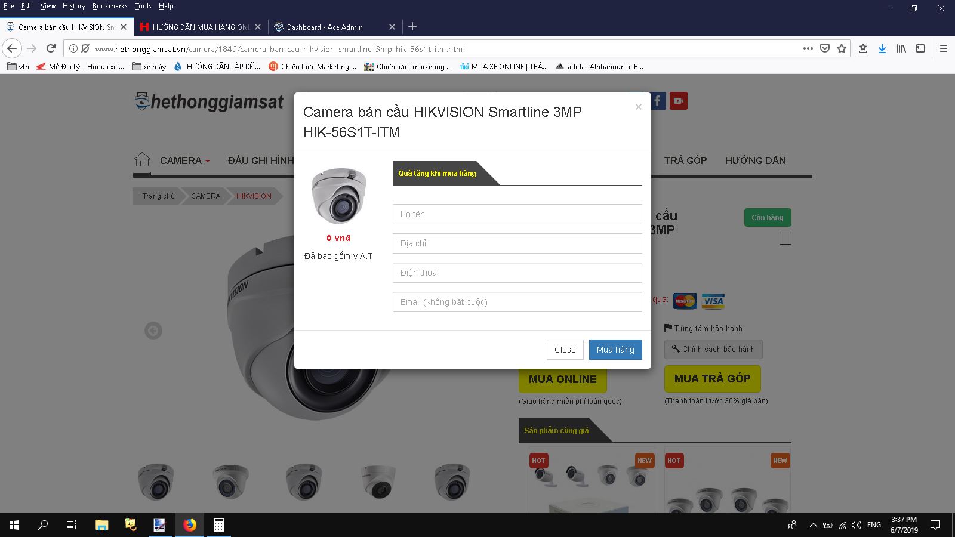The height and width of the screenshot is (537, 955).
Task: Click the YouTube video icon in header
Action: pos(679,101)
